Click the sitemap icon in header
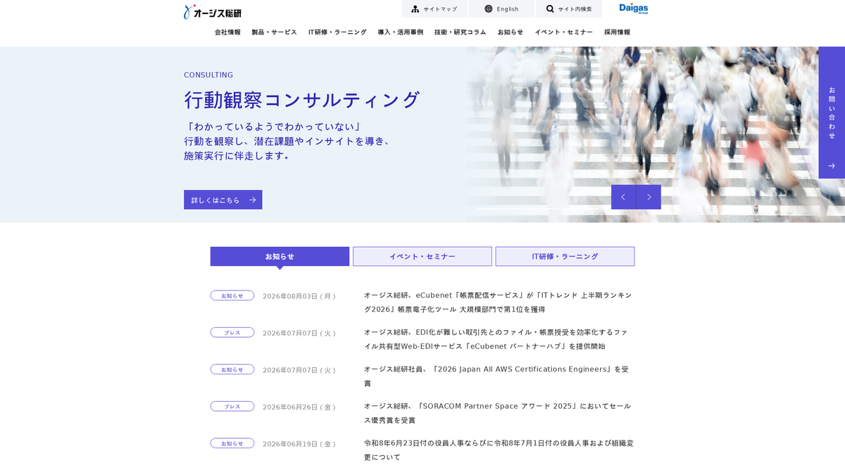Viewport: 845px width, 475px height. click(x=415, y=9)
